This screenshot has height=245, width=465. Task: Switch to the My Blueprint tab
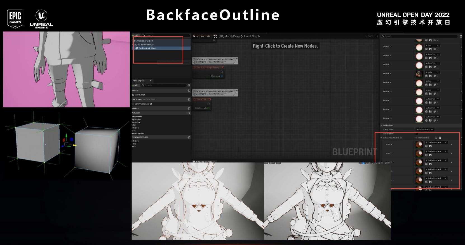tap(139, 81)
